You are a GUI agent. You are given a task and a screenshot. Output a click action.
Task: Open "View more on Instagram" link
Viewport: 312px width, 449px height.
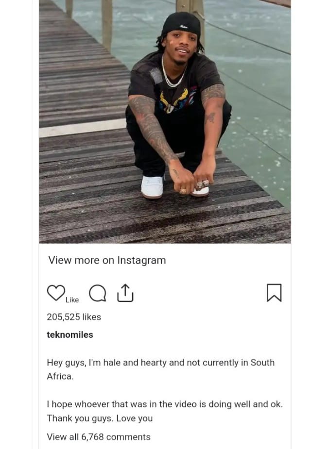[107, 260]
